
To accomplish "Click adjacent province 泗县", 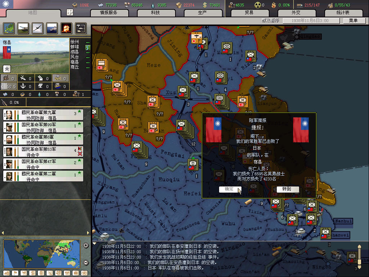I will (x=75, y=52).
